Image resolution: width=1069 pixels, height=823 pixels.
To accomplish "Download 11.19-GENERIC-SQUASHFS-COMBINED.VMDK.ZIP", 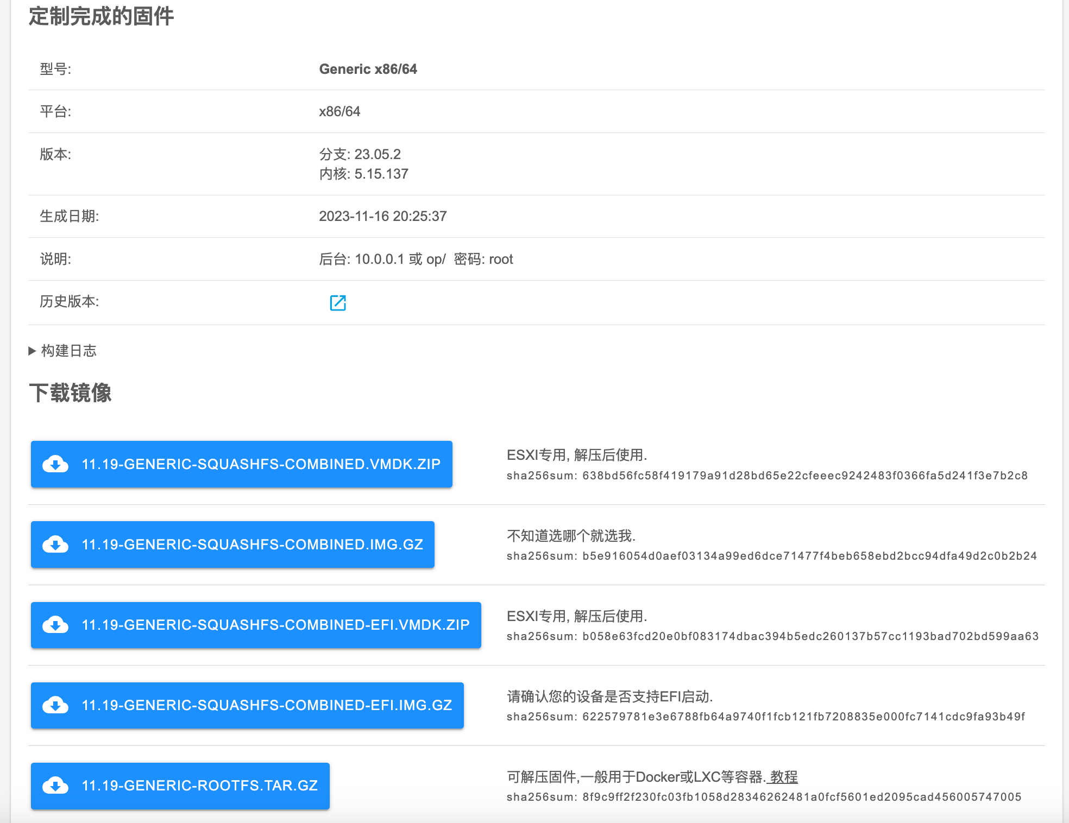I will [261, 464].
